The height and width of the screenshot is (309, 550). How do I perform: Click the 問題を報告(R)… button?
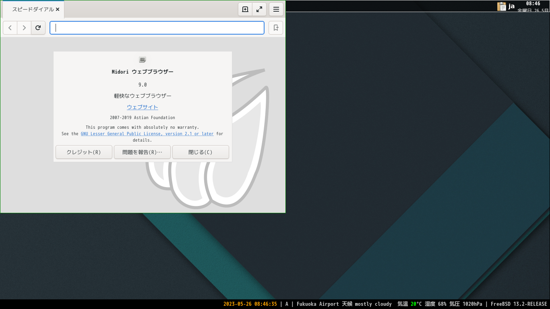pos(142,152)
